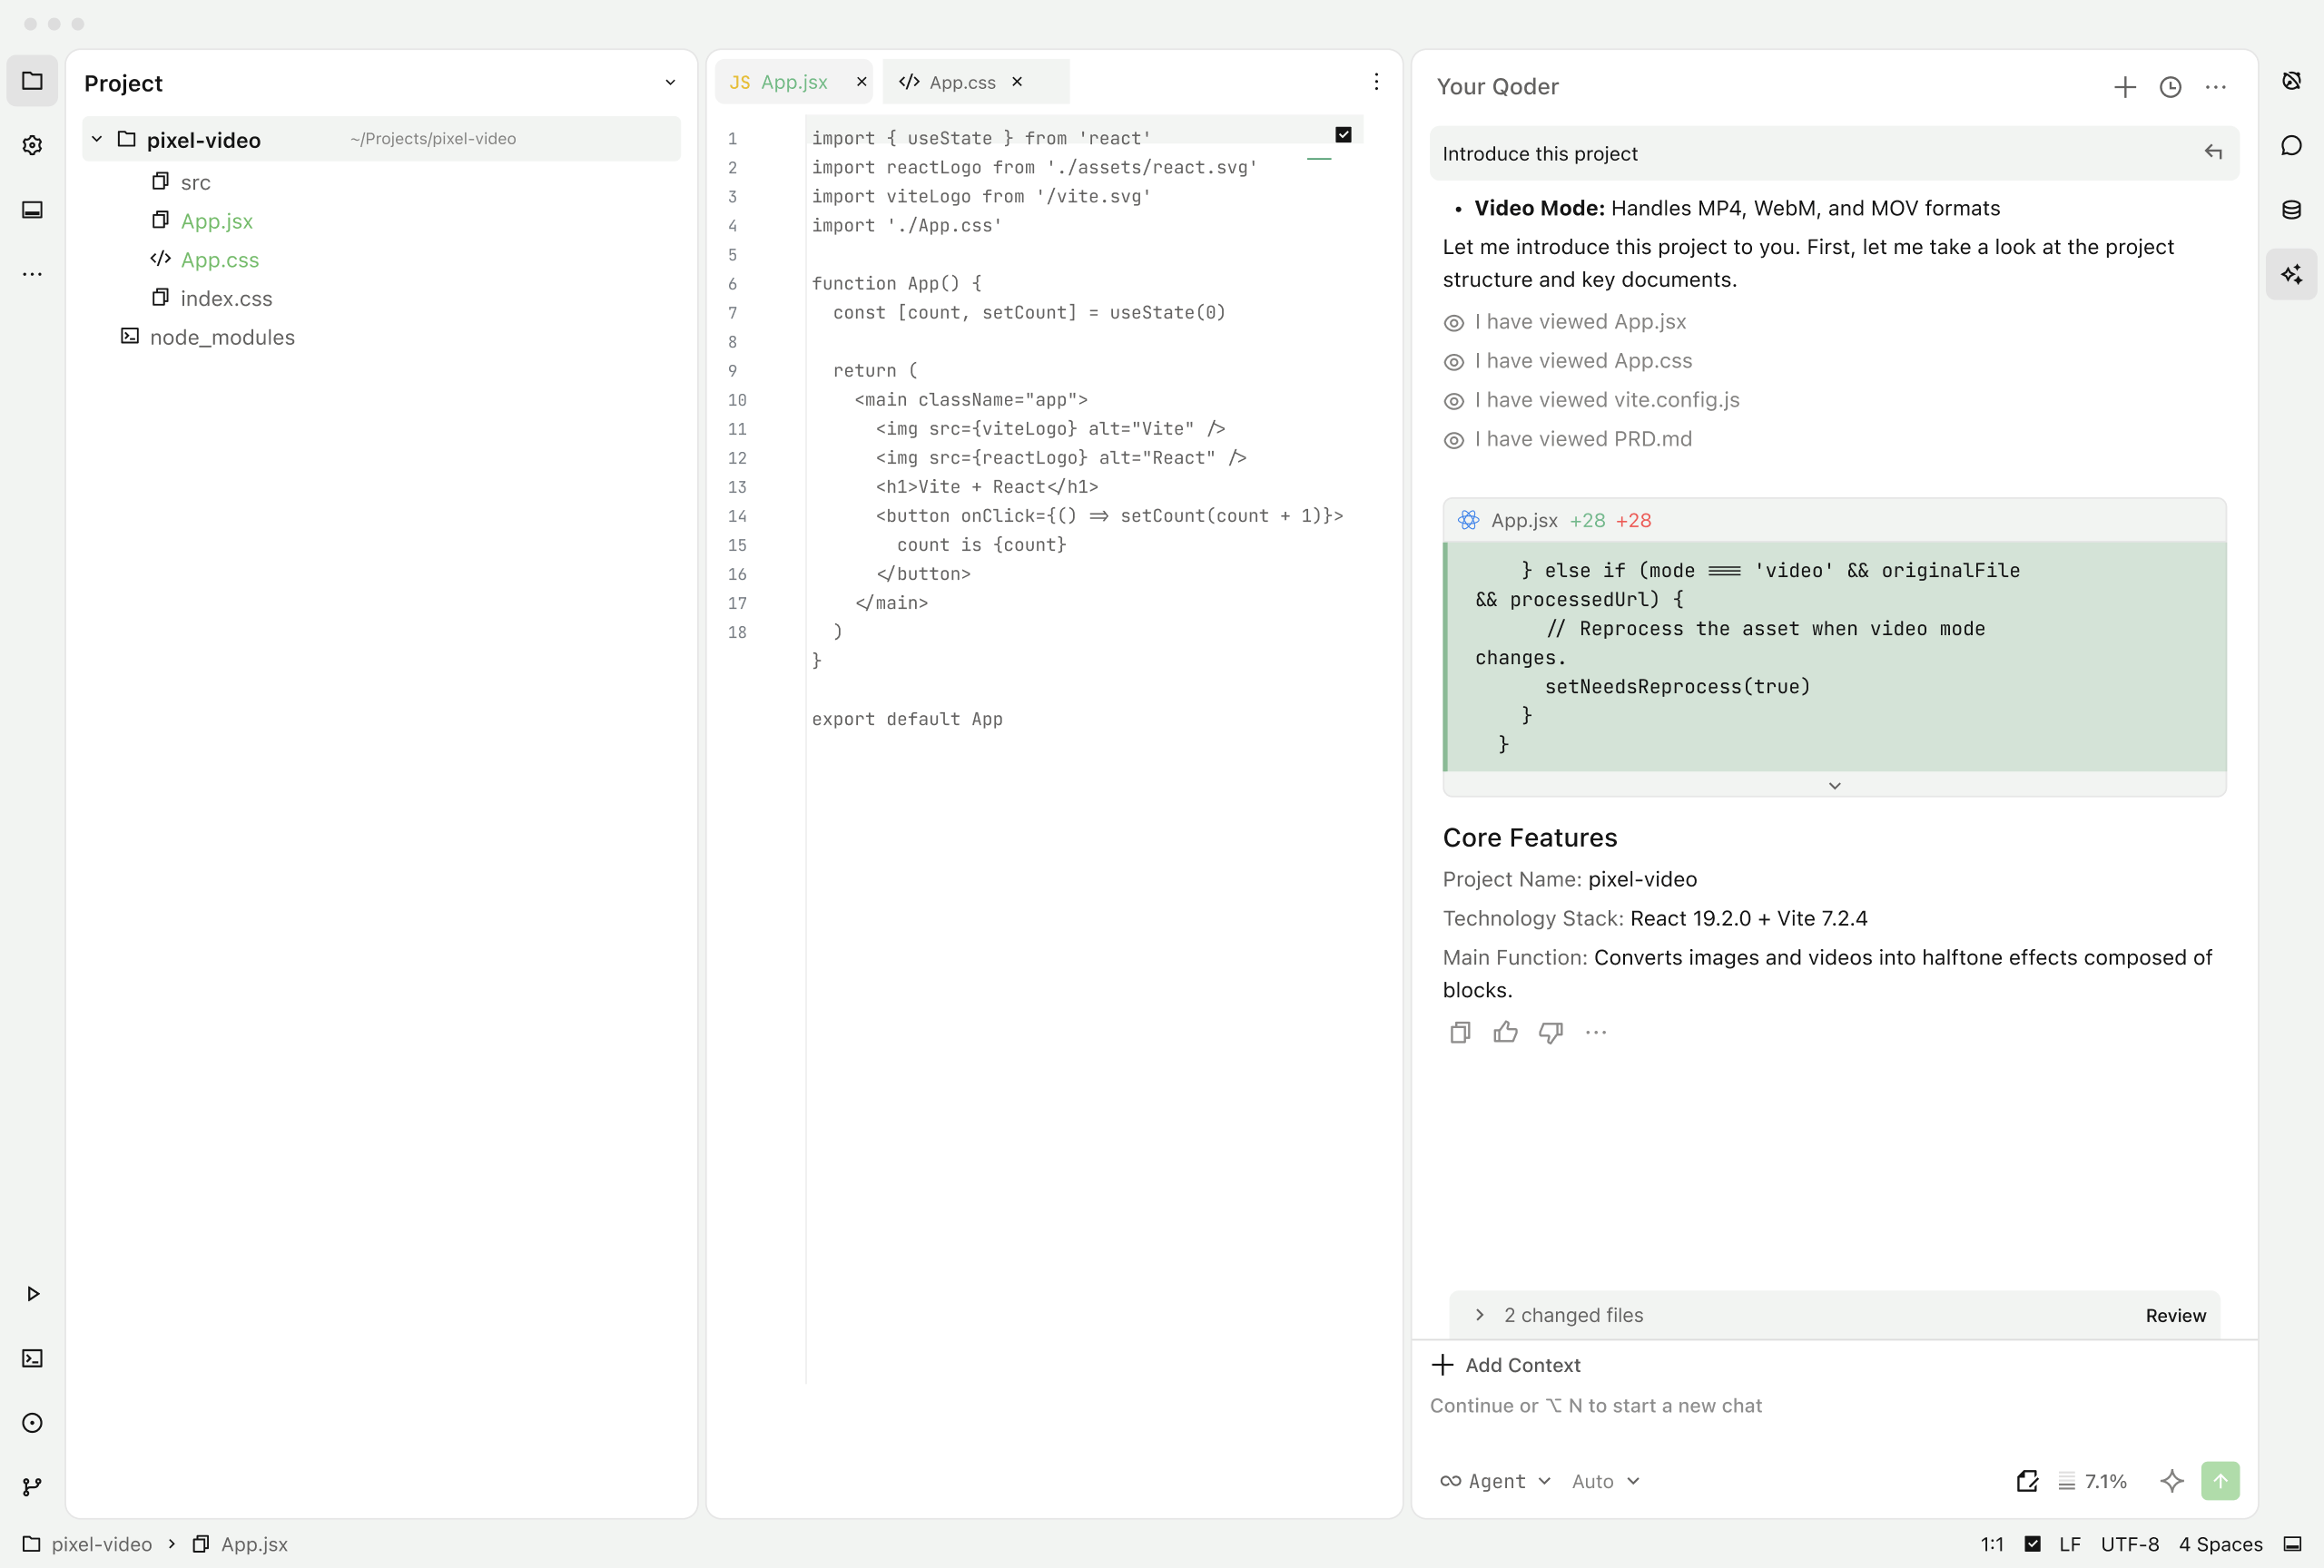Open src folder in project tree
The width and height of the screenshot is (2324, 1568).
point(195,181)
